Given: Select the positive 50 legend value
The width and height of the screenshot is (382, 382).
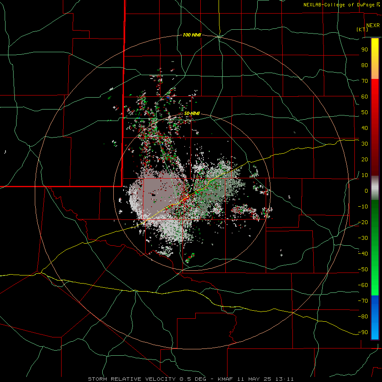Looking at the screenshot, I should click(x=365, y=112).
